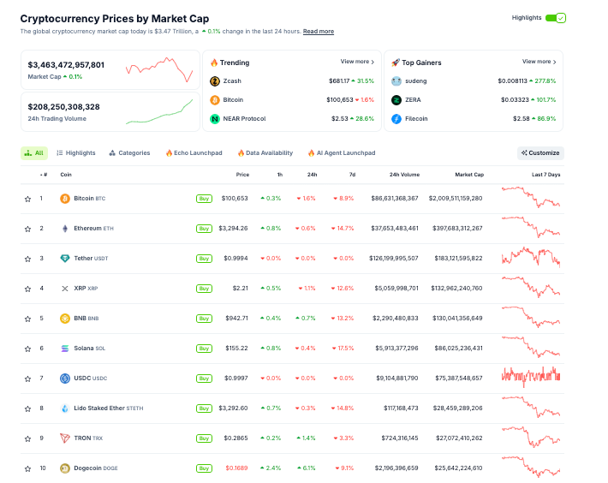The image size is (608, 483).
Task: Toggle the Highlights switch off
Action: click(x=556, y=17)
